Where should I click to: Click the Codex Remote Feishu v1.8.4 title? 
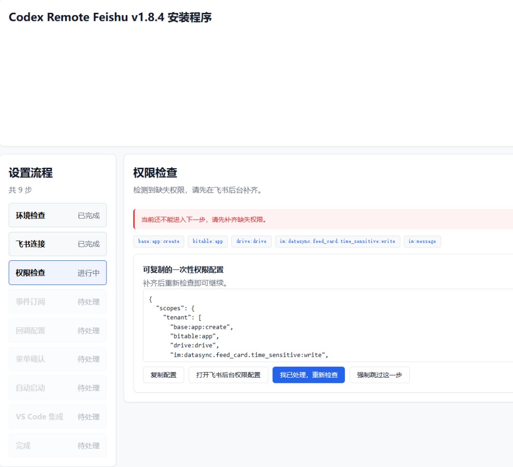click(110, 17)
